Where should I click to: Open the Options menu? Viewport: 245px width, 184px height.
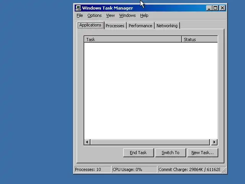click(95, 15)
